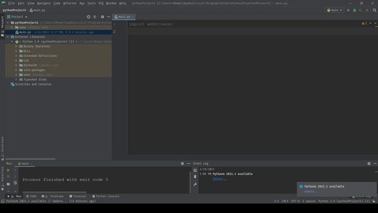Click the Update link in notification popup

tap(311, 192)
